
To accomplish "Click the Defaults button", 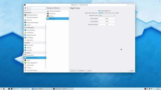I will coord(81,70).
